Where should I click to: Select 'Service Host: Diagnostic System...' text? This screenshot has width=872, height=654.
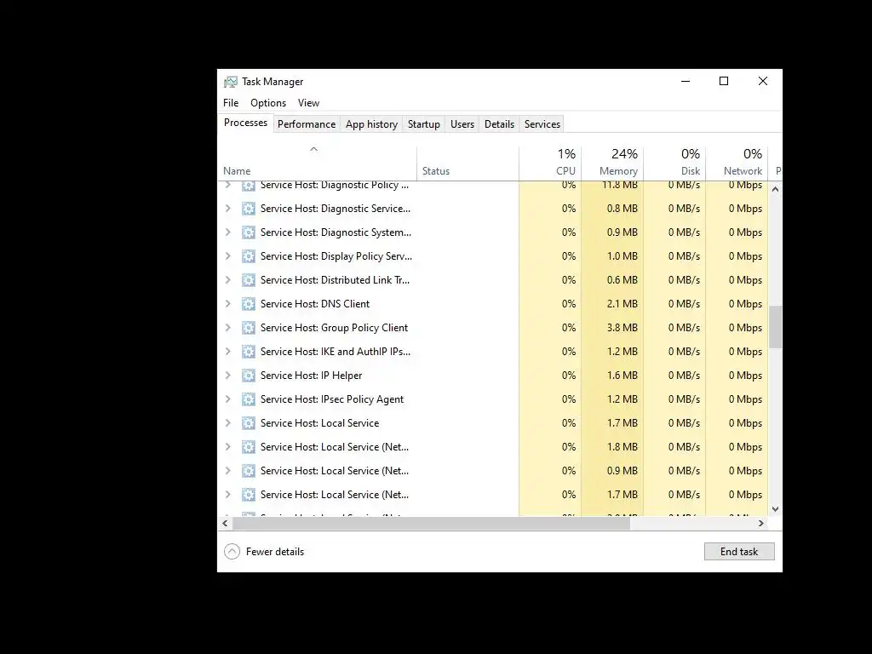pyautogui.click(x=336, y=232)
